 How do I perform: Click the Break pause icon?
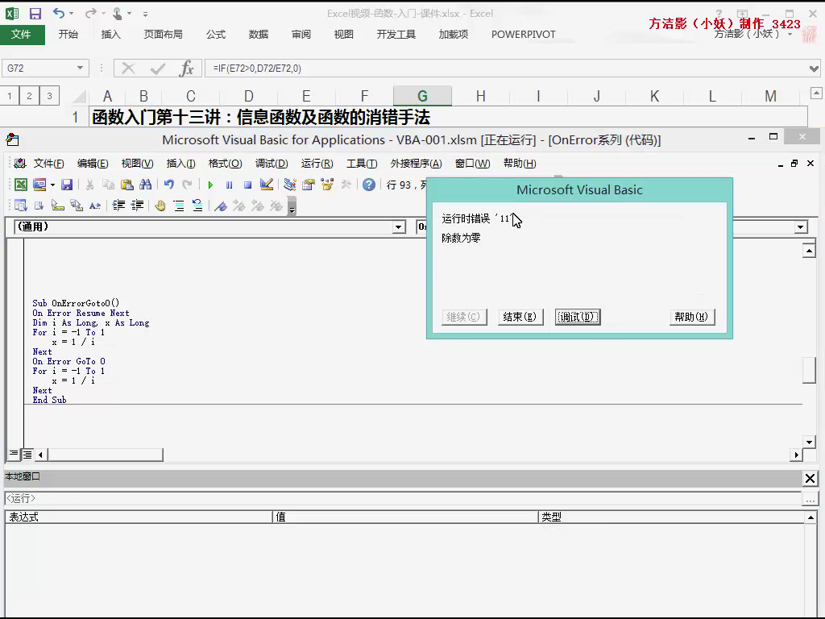coord(229,185)
